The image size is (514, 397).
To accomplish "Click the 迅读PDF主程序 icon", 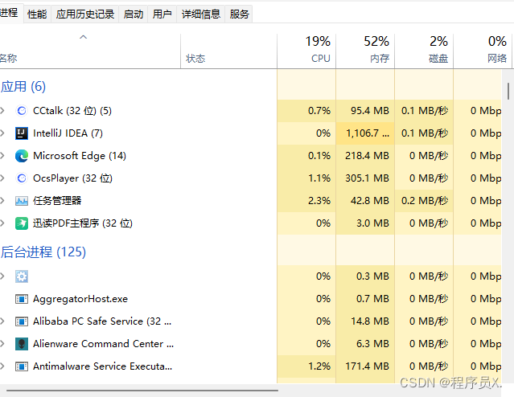I will coord(22,223).
